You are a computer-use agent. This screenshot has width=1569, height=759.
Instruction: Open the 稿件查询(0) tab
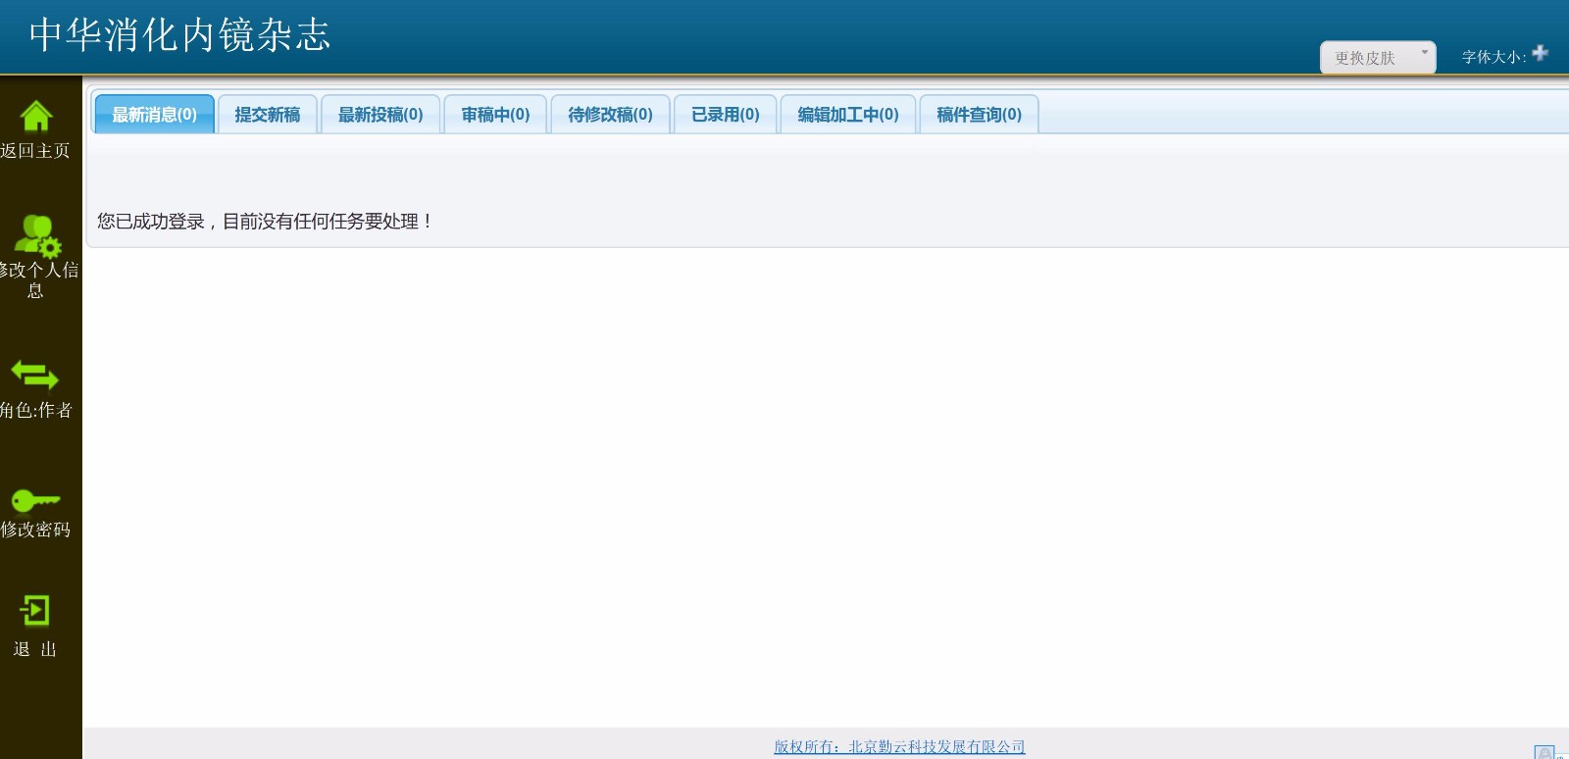[979, 115]
